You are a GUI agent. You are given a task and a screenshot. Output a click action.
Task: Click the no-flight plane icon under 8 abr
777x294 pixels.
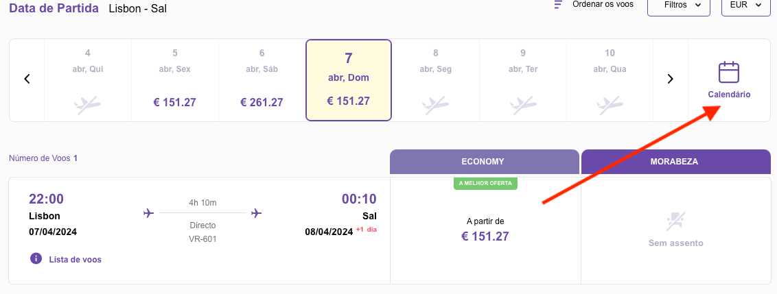[x=435, y=104]
